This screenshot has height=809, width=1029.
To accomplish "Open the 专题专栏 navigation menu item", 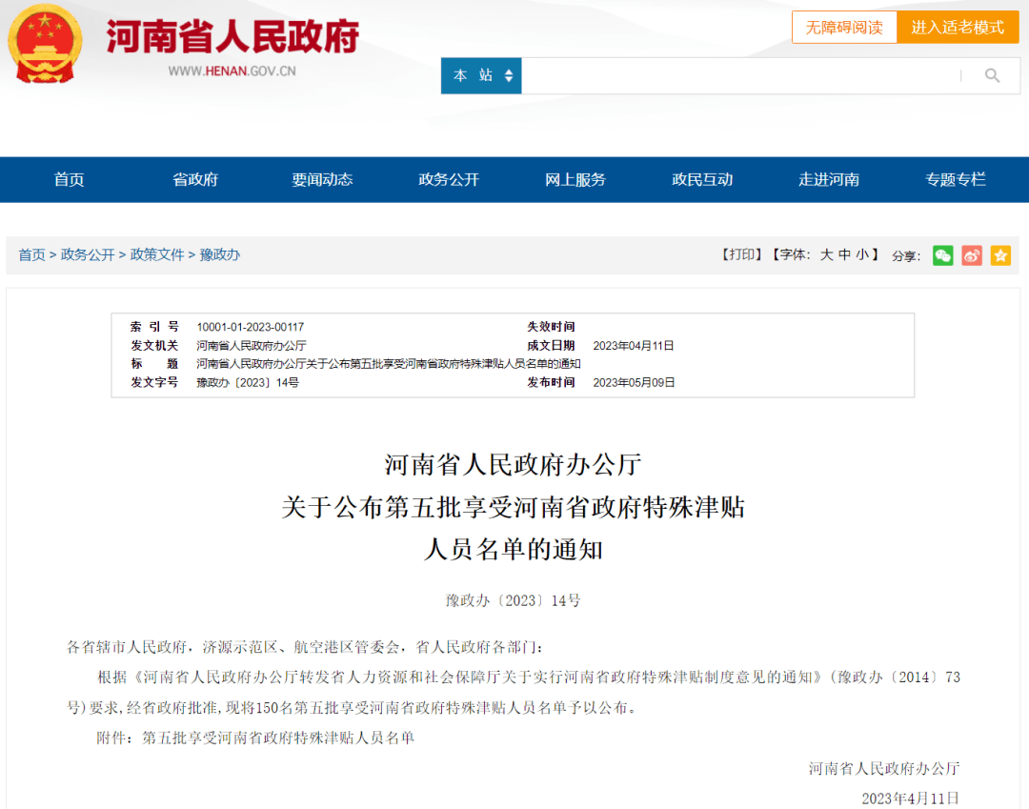I will pos(956,180).
